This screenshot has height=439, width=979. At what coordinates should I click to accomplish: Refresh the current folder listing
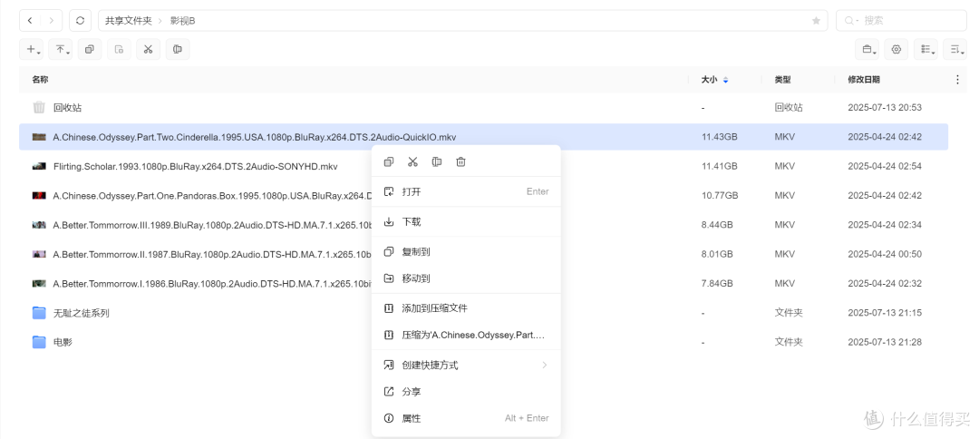click(80, 21)
